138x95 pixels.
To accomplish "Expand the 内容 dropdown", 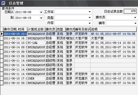I will (x=90, y=23).
